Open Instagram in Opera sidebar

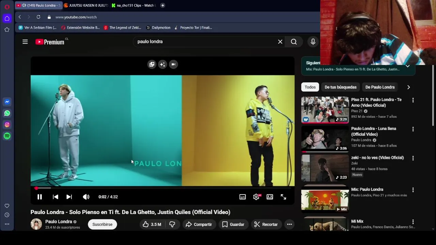pyautogui.click(x=7, y=125)
